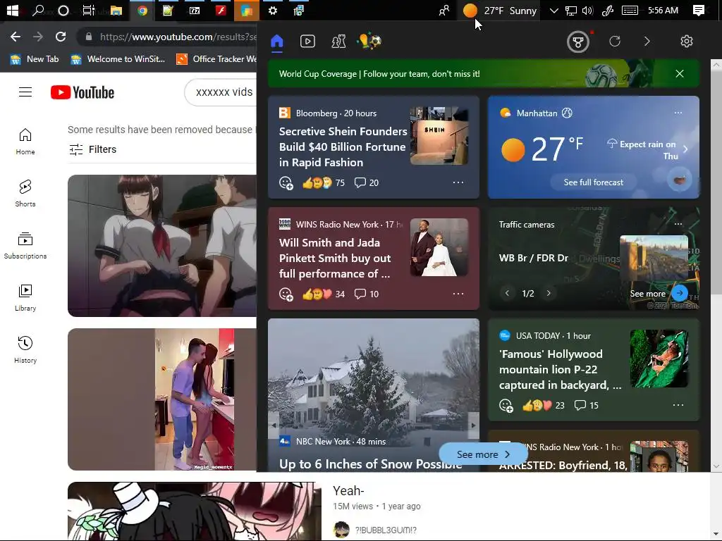Open the Will Smith and Jada article
722x541 pixels.
[335, 258]
